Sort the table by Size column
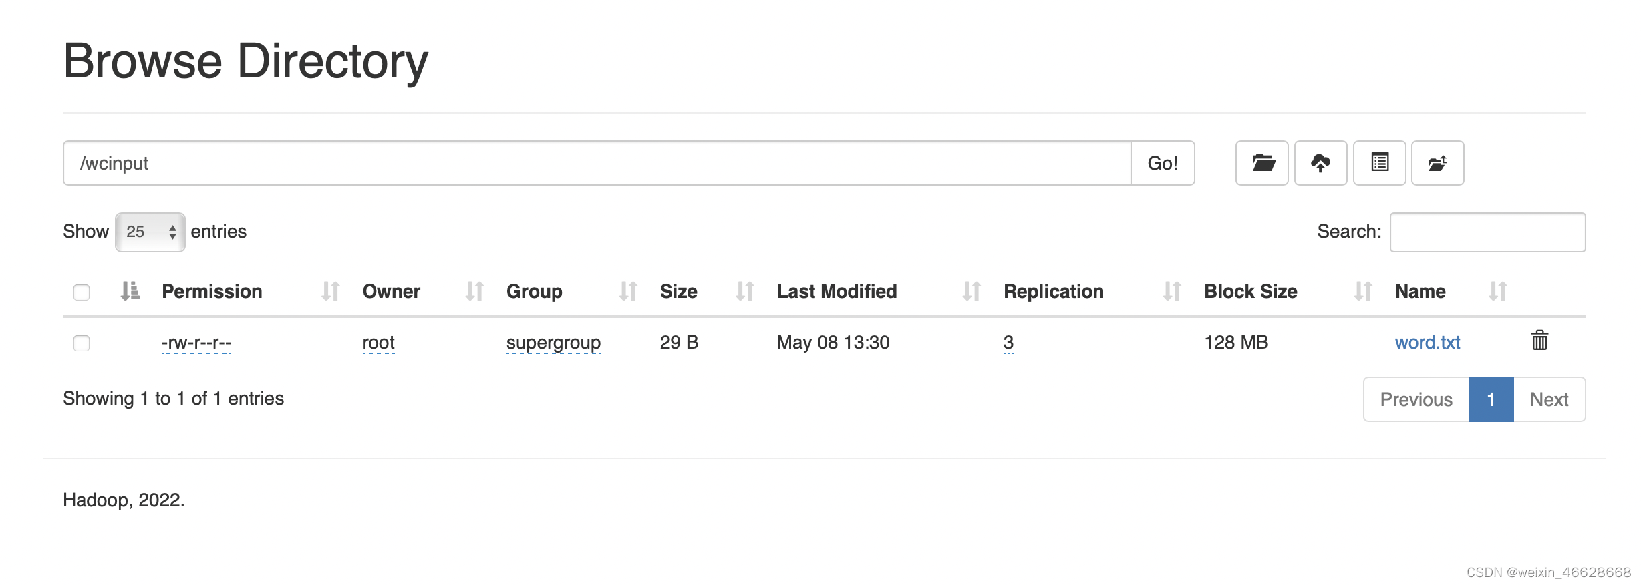Screen dimensions: 1641x585 pyautogui.click(x=678, y=291)
